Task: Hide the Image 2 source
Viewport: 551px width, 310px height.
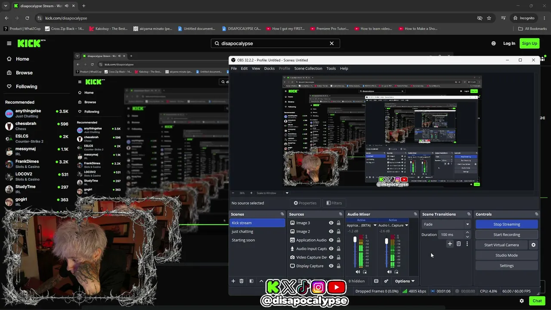Action: click(x=331, y=232)
